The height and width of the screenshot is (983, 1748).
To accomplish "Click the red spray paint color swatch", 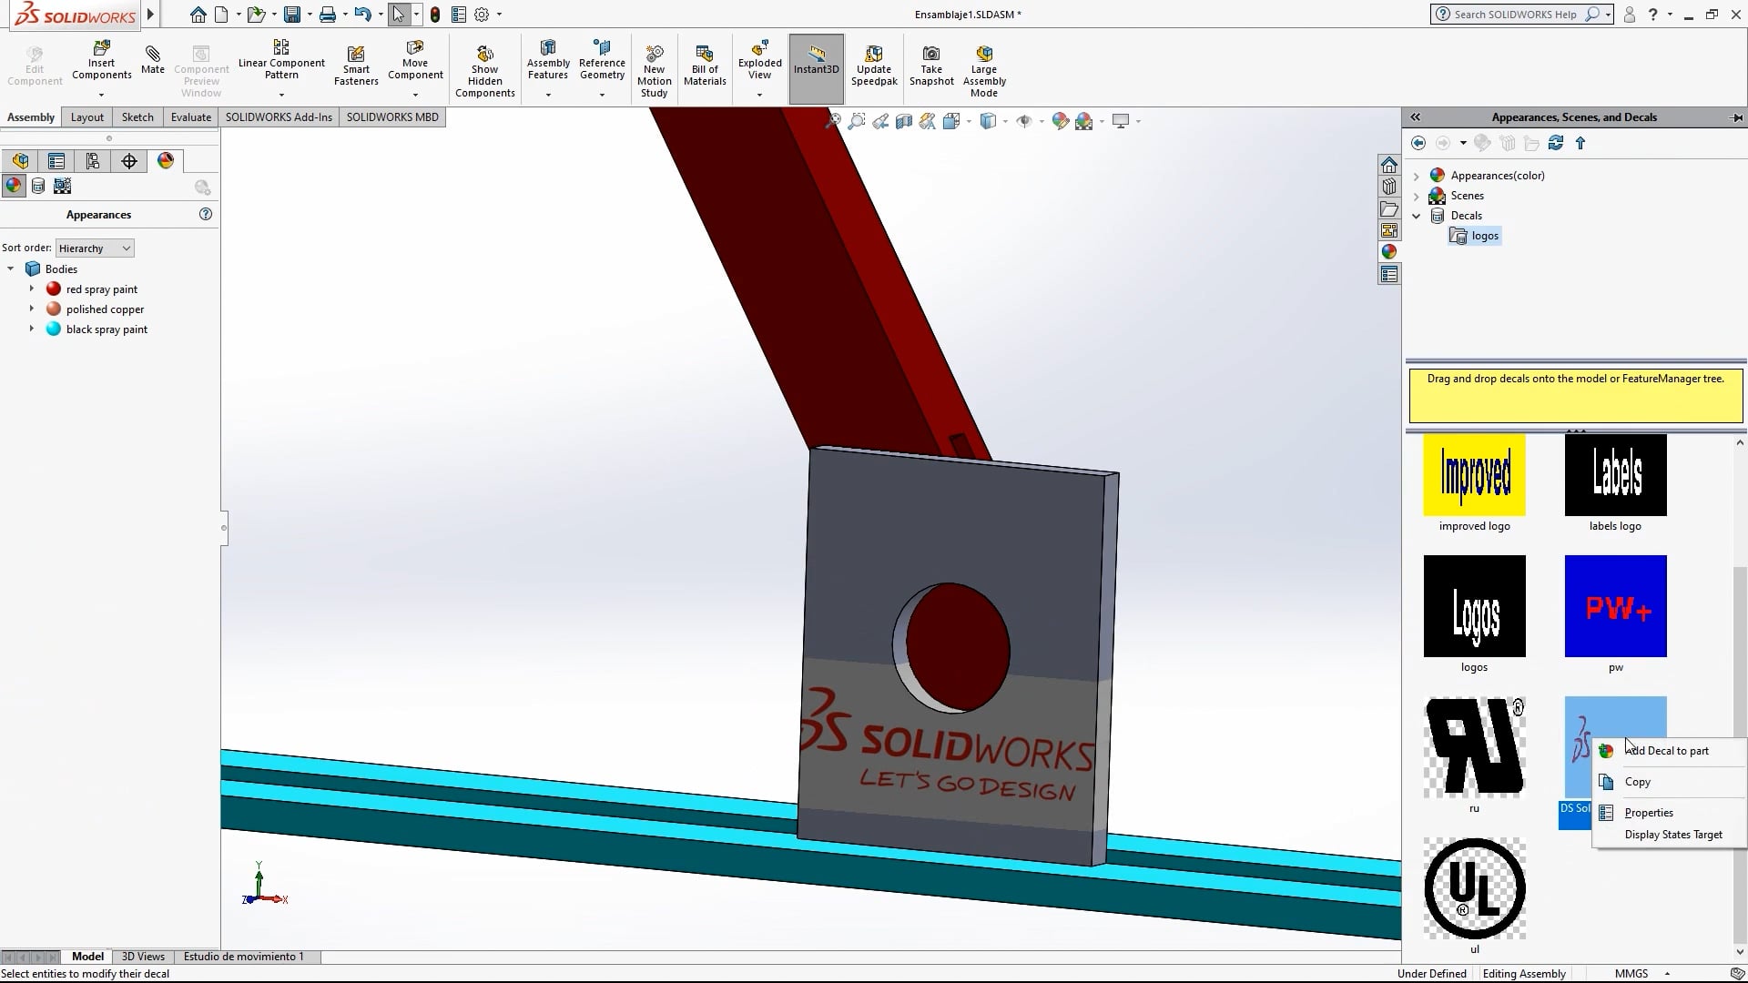I will [53, 289].
